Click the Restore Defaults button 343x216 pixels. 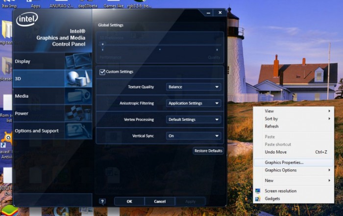point(208,151)
